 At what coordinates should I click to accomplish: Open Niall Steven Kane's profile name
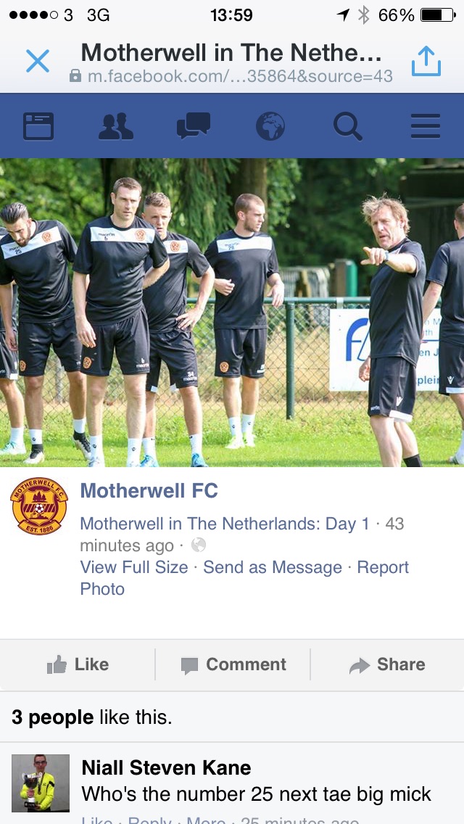tap(166, 767)
